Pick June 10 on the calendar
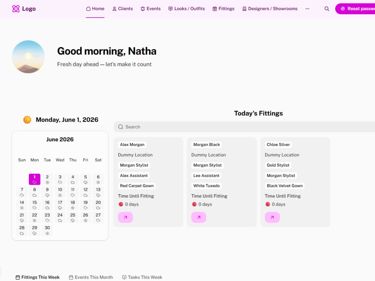Screen dimensions: 375x281 pos(60,192)
